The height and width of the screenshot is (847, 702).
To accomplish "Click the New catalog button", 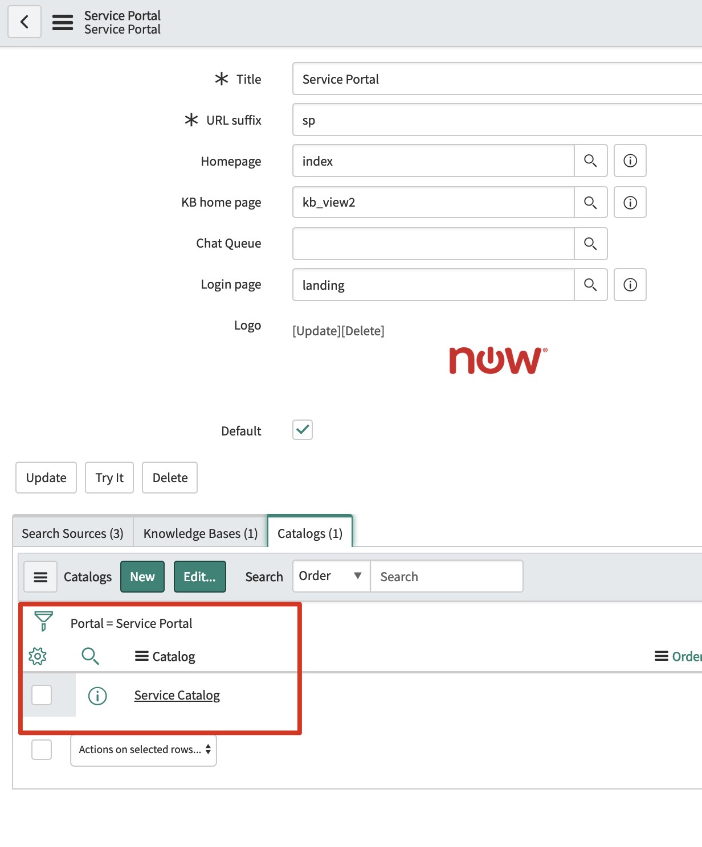I will pos(142,577).
